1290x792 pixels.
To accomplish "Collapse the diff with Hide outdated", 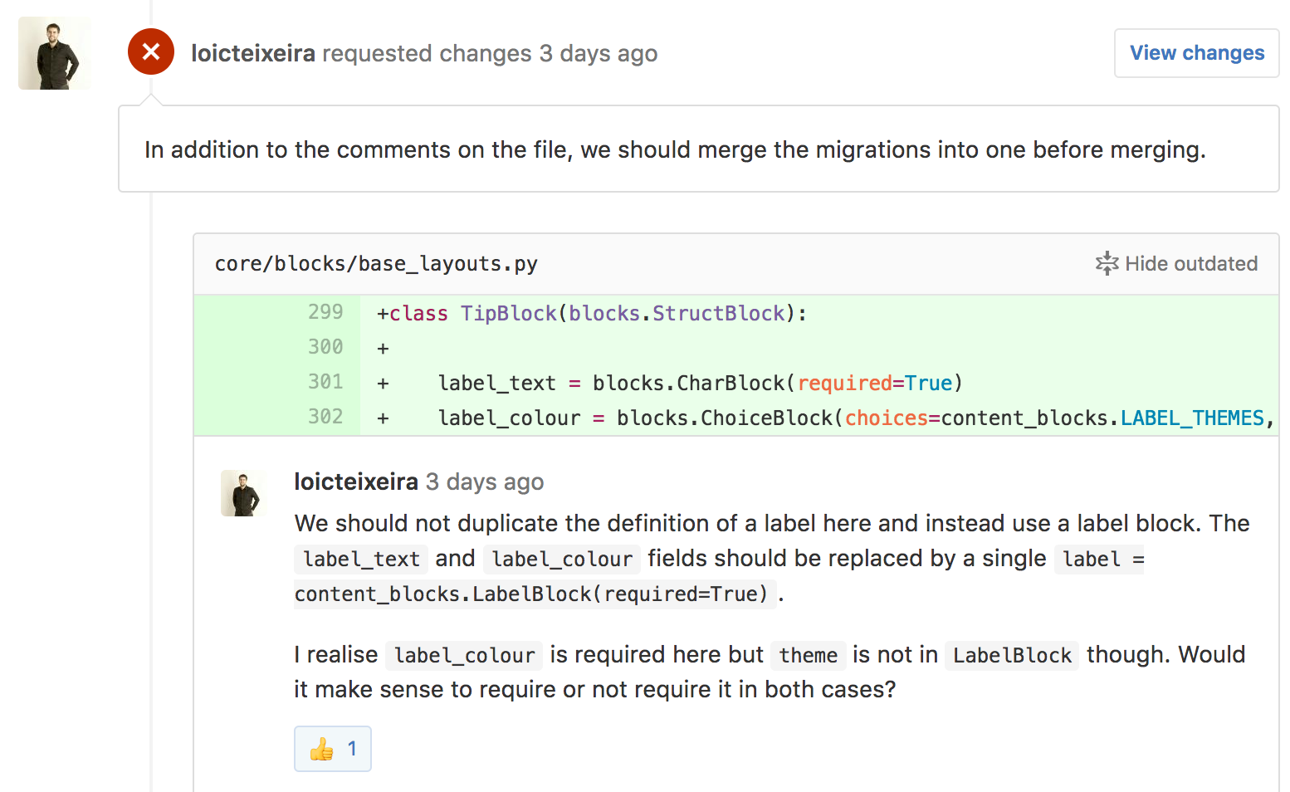I will [x=1176, y=263].
